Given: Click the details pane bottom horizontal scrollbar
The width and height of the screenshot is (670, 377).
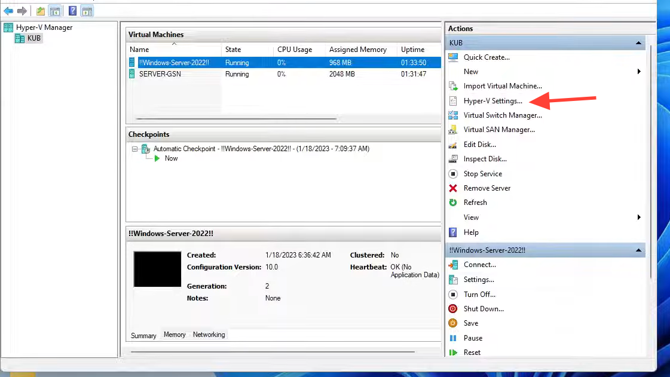Looking at the screenshot, I should pos(273,352).
